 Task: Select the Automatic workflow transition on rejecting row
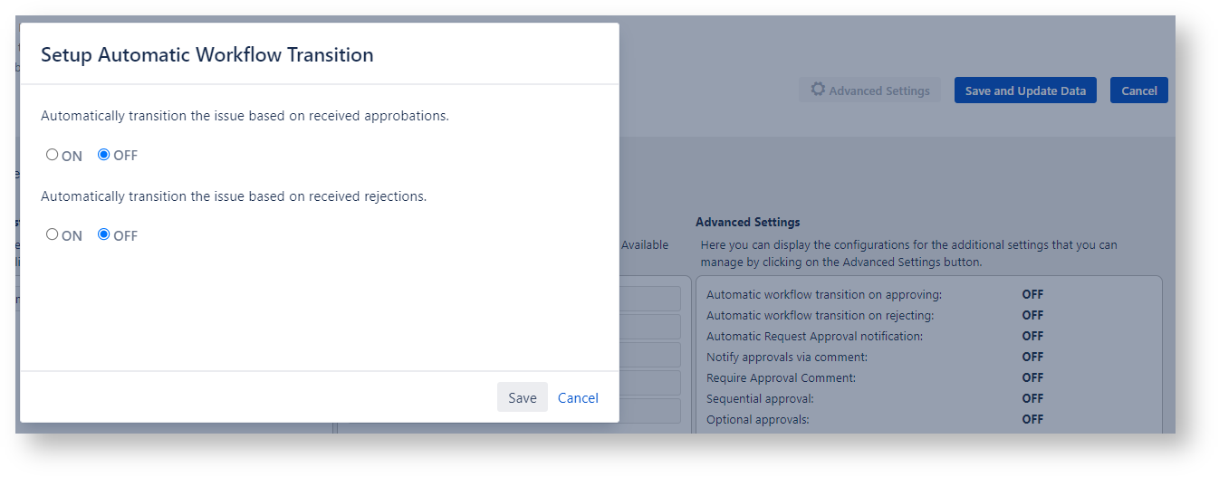[820, 315]
